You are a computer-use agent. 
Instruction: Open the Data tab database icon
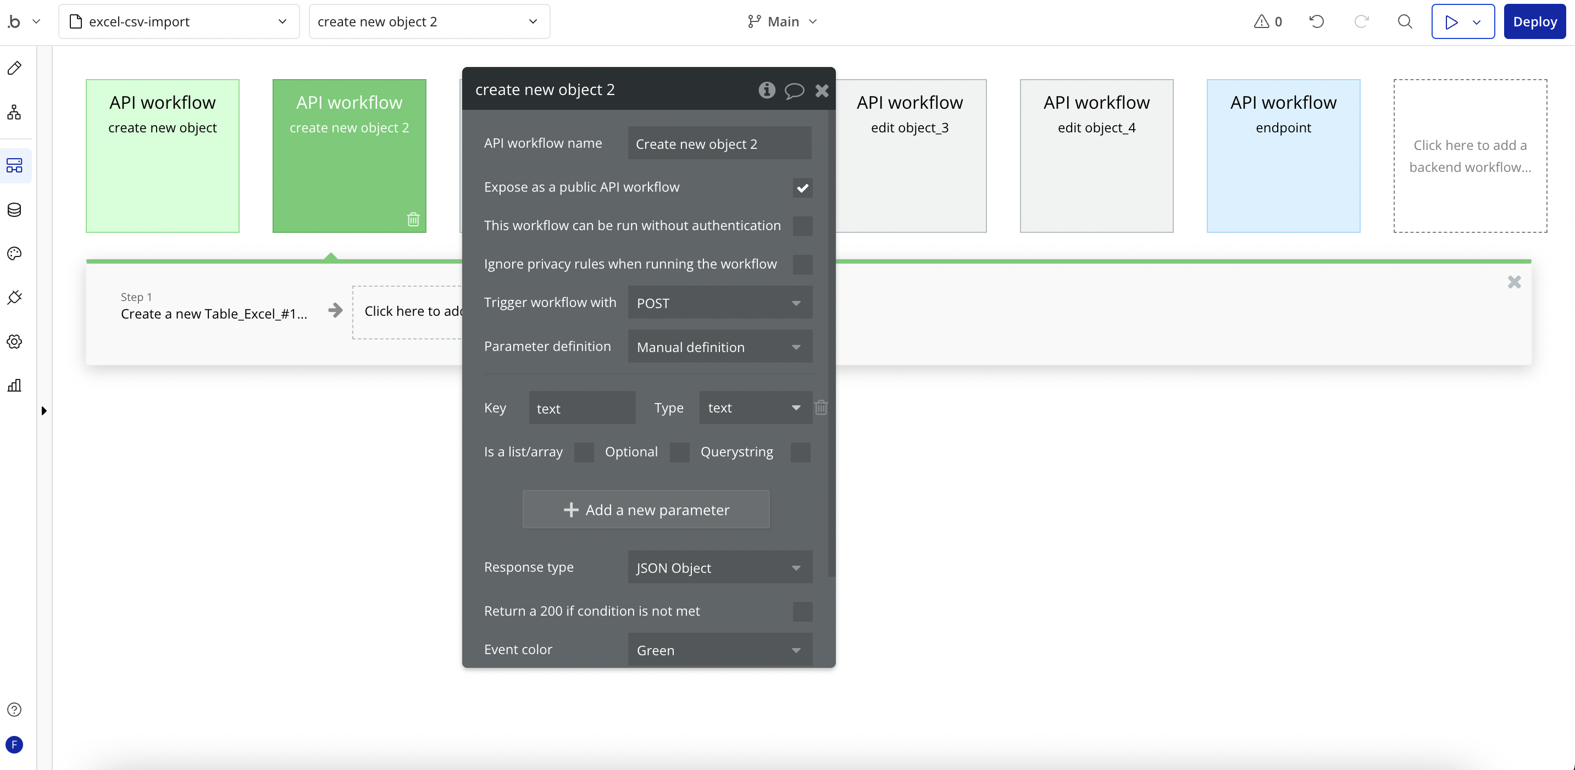[x=15, y=210]
